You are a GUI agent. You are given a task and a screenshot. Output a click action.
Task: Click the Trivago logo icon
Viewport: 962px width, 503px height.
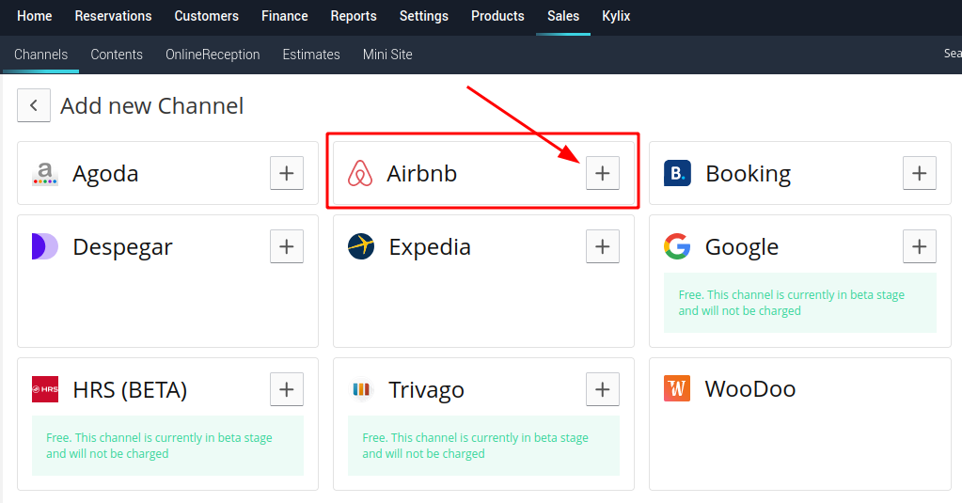pos(362,389)
